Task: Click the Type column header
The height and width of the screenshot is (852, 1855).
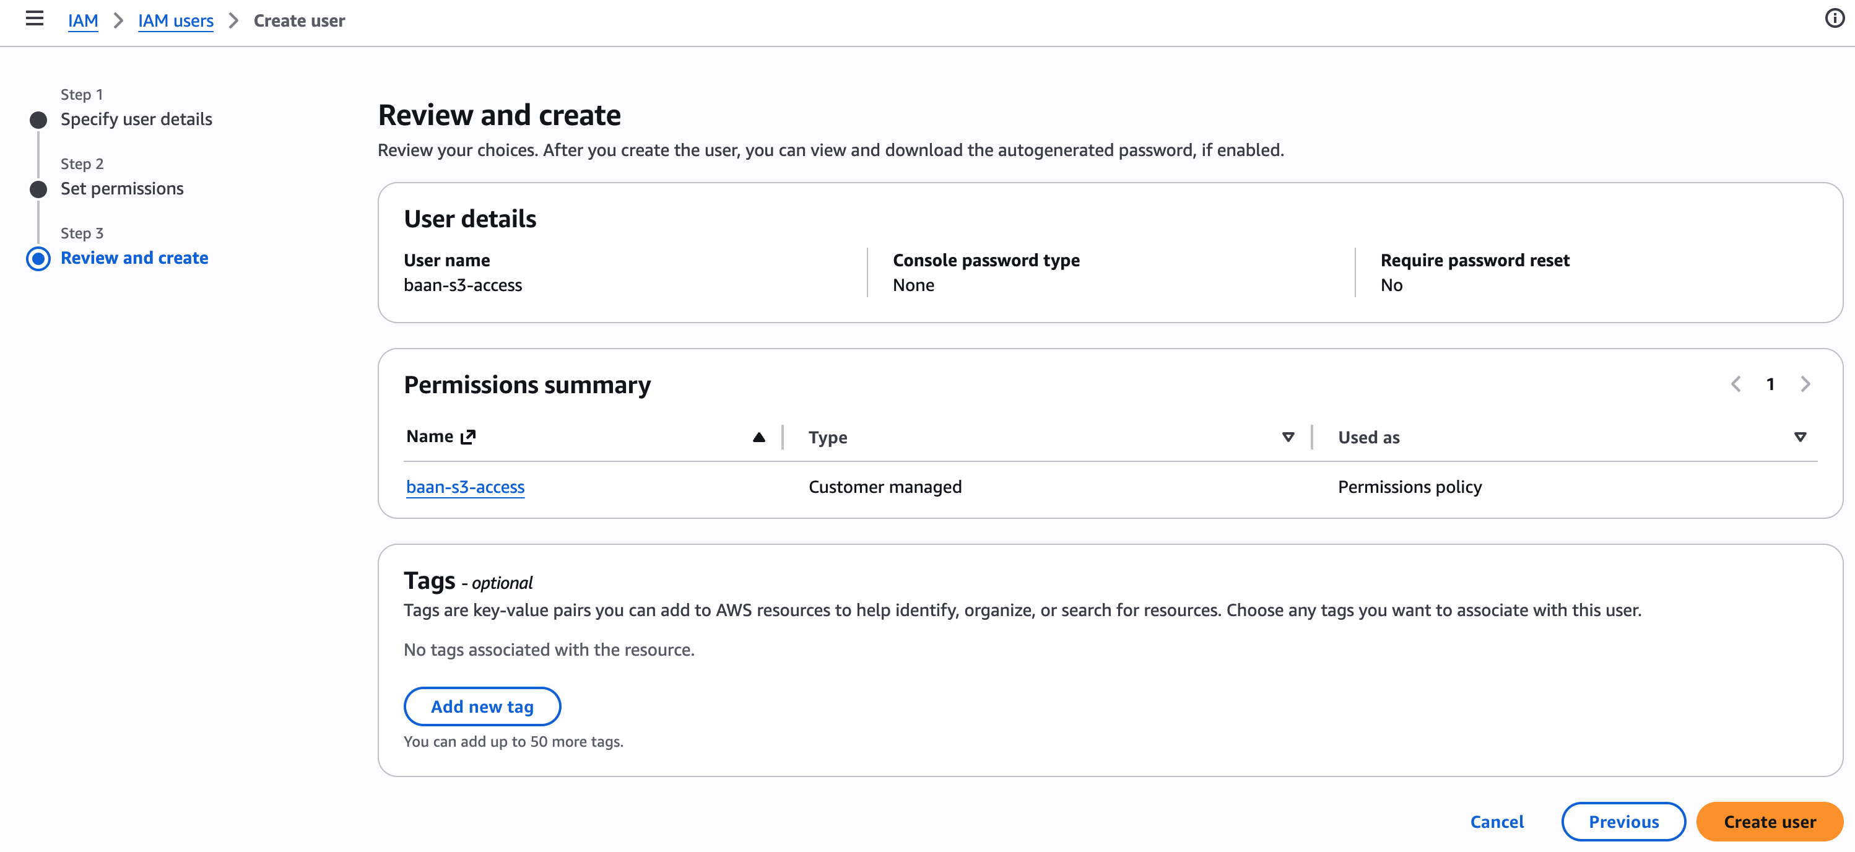Action: (x=827, y=437)
